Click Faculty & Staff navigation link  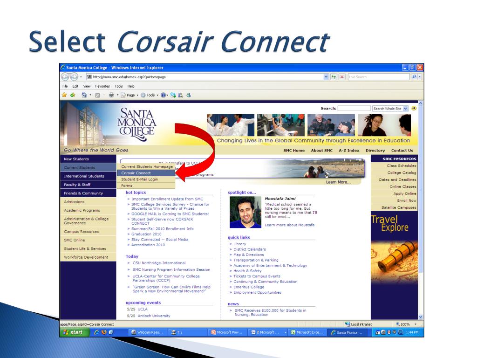point(88,185)
